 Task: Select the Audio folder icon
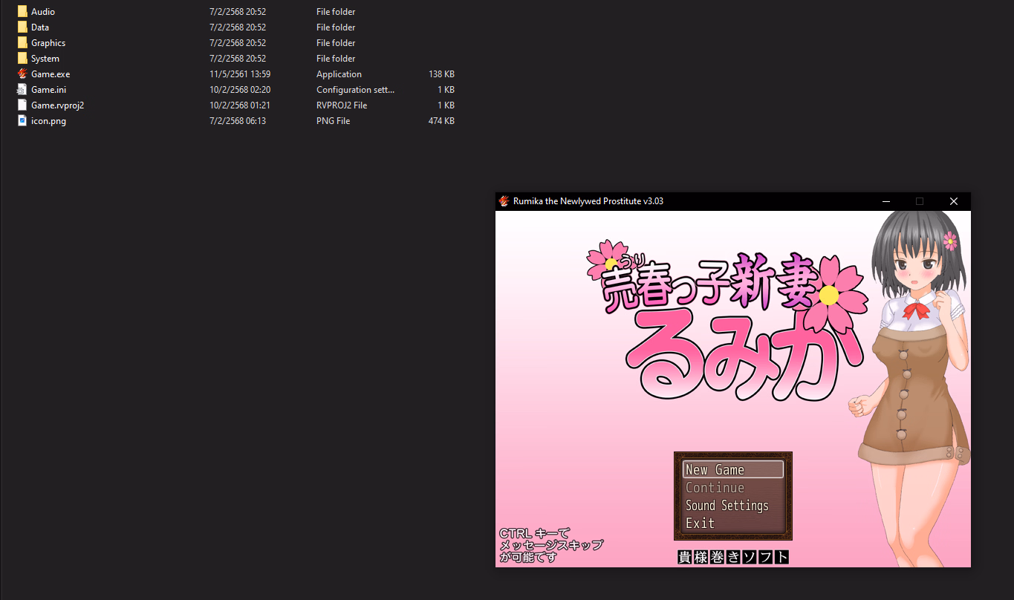pyautogui.click(x=22, y=12)
